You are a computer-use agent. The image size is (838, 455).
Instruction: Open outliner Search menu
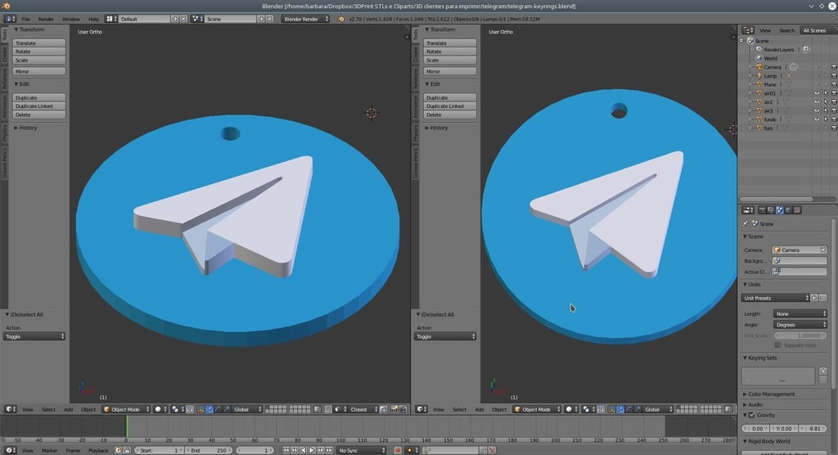pyautogui.click(x=786, y=30)
